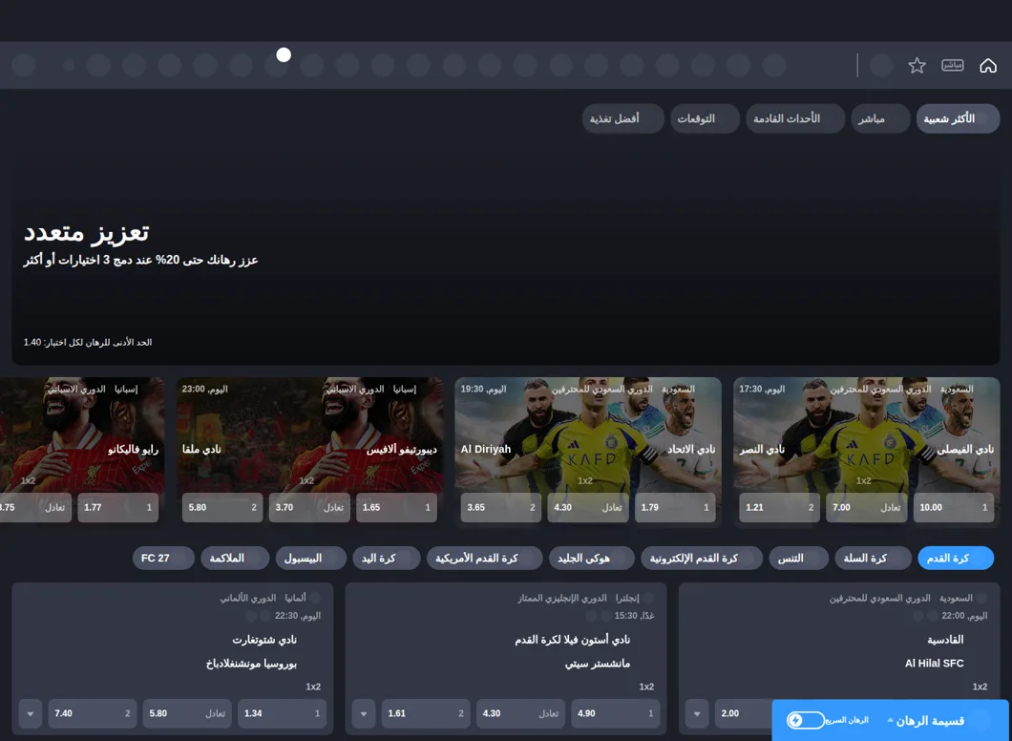Pick odds 1.65 for Deportivo Alaves win
Viewport: 1012px width, 741px height.
tap(396, 508)
